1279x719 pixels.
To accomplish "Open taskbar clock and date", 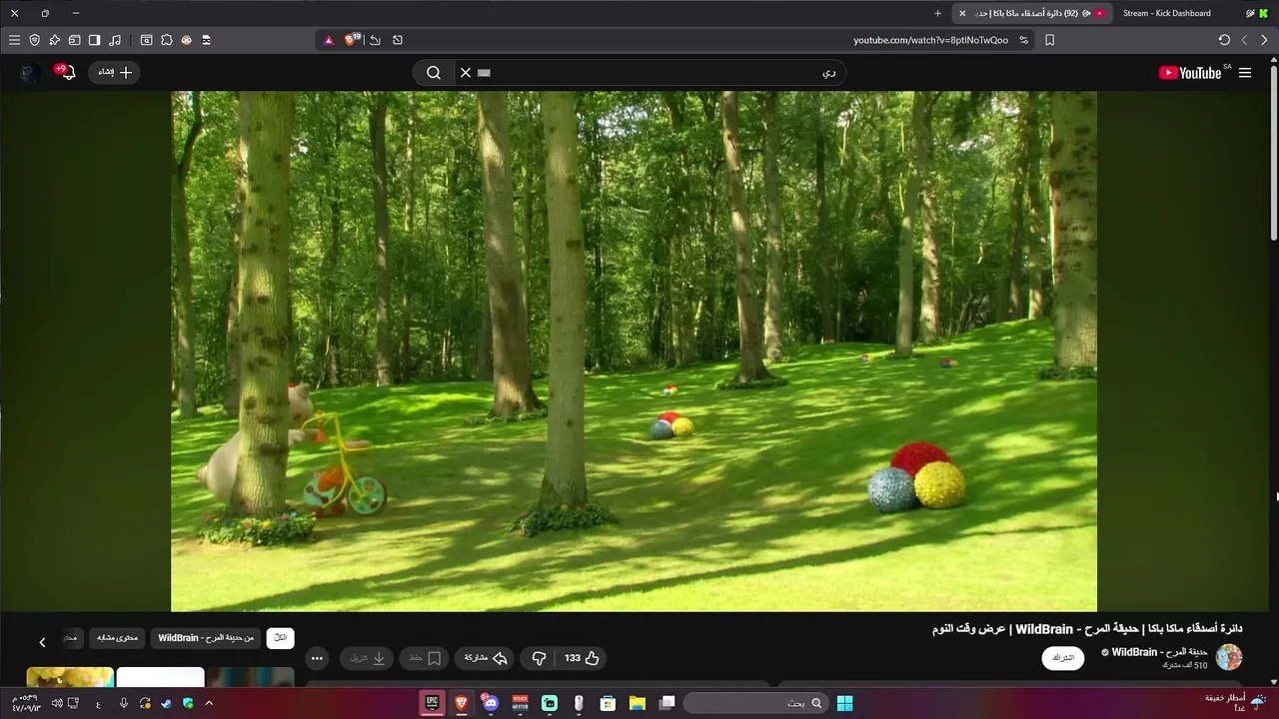I will pos(27,703).
